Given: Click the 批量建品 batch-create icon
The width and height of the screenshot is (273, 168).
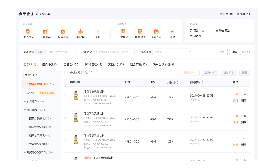Looking at the screenshot, I should pos(46,32).
